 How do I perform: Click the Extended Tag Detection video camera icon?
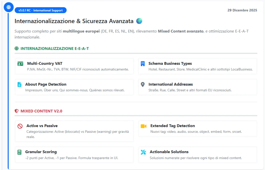pyautogui.click(x=143, y=126)
